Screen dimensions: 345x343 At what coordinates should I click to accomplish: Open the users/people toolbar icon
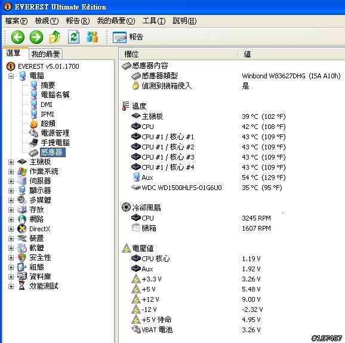92,37
